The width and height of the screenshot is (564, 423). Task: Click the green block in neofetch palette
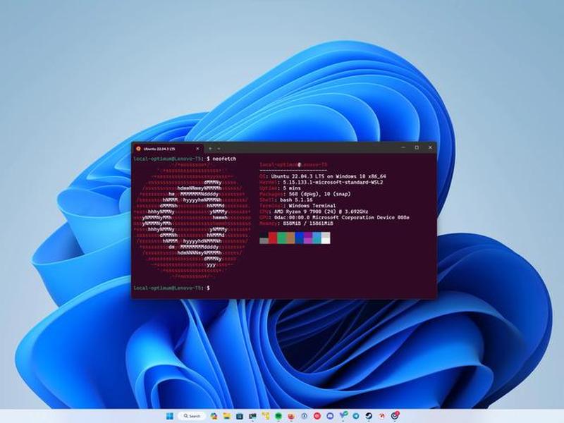tap(281, 238)
